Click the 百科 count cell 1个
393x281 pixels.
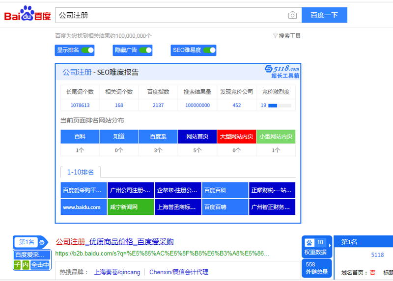click(x=80, y=150)
